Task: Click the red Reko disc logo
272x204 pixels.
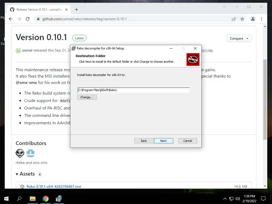Action: tap(193, 59)
